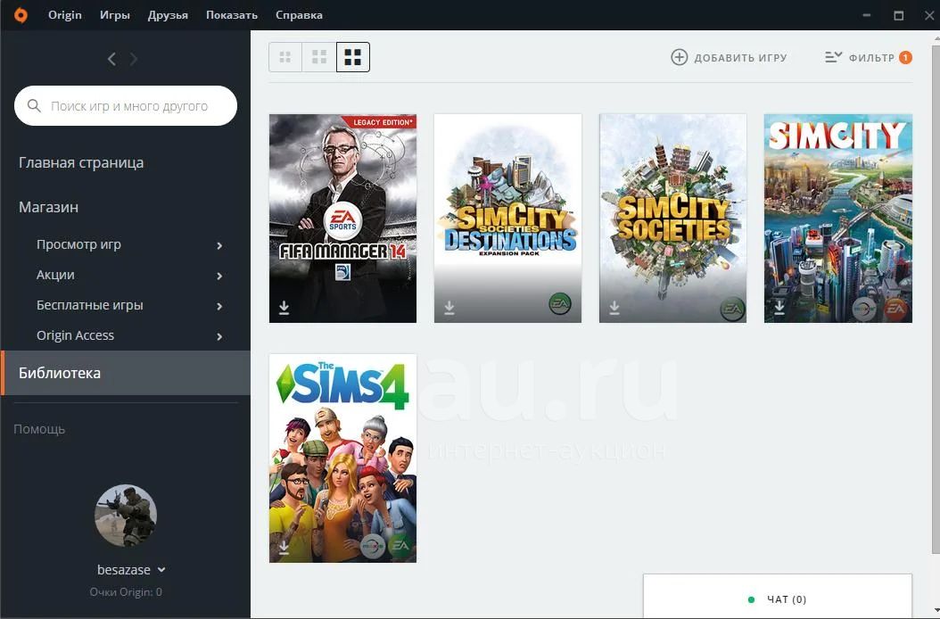Expand the Акции submenu
Viewport: 940px width, 619px height.
click(x=219, y=276)
